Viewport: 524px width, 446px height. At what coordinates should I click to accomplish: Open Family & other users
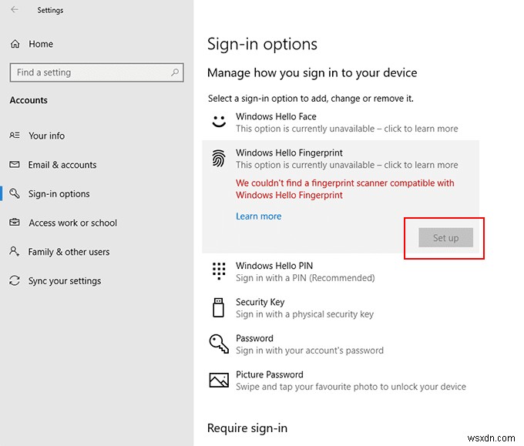[69, 252]
